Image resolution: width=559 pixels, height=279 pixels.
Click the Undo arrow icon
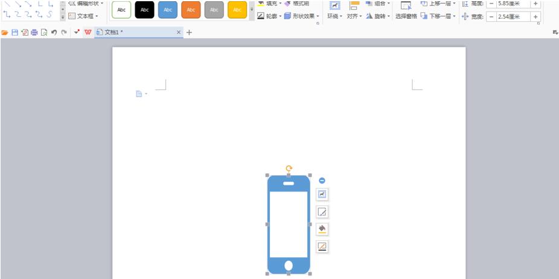point(54,32)
